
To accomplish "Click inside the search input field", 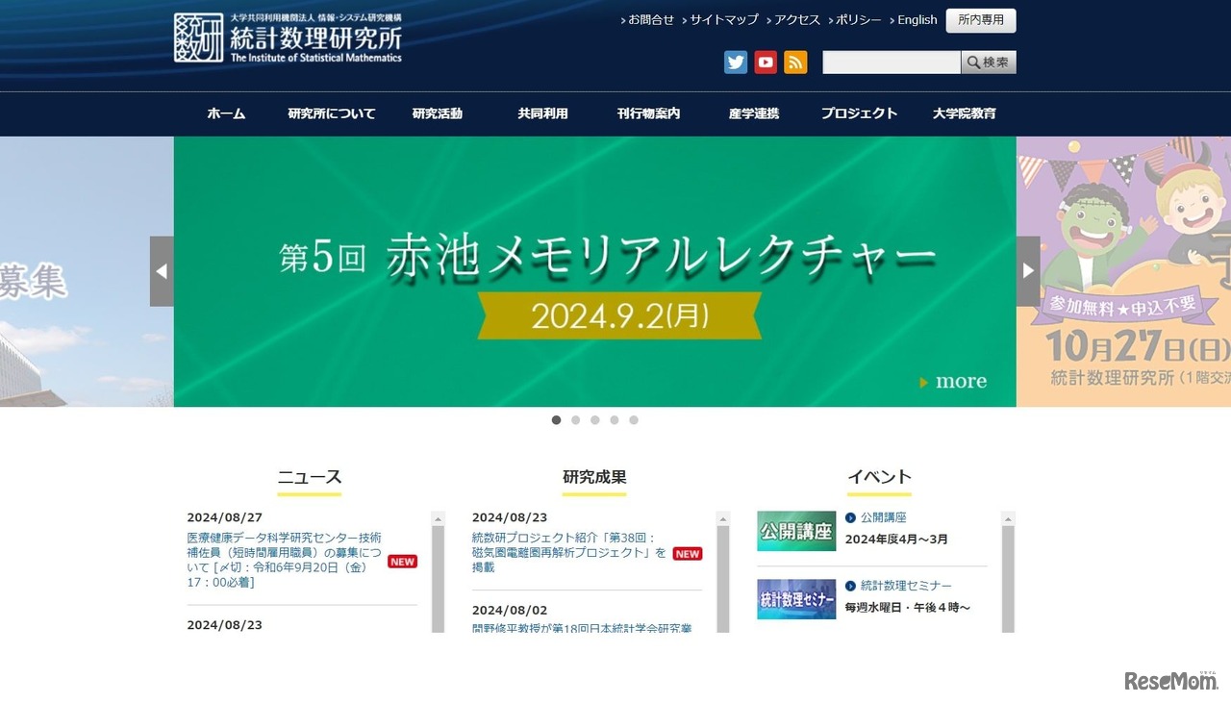I will [890, 62].
